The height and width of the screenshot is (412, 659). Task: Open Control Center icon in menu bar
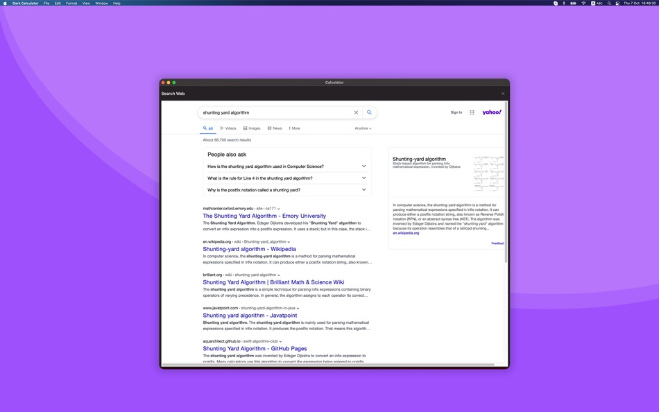[617, 3]
